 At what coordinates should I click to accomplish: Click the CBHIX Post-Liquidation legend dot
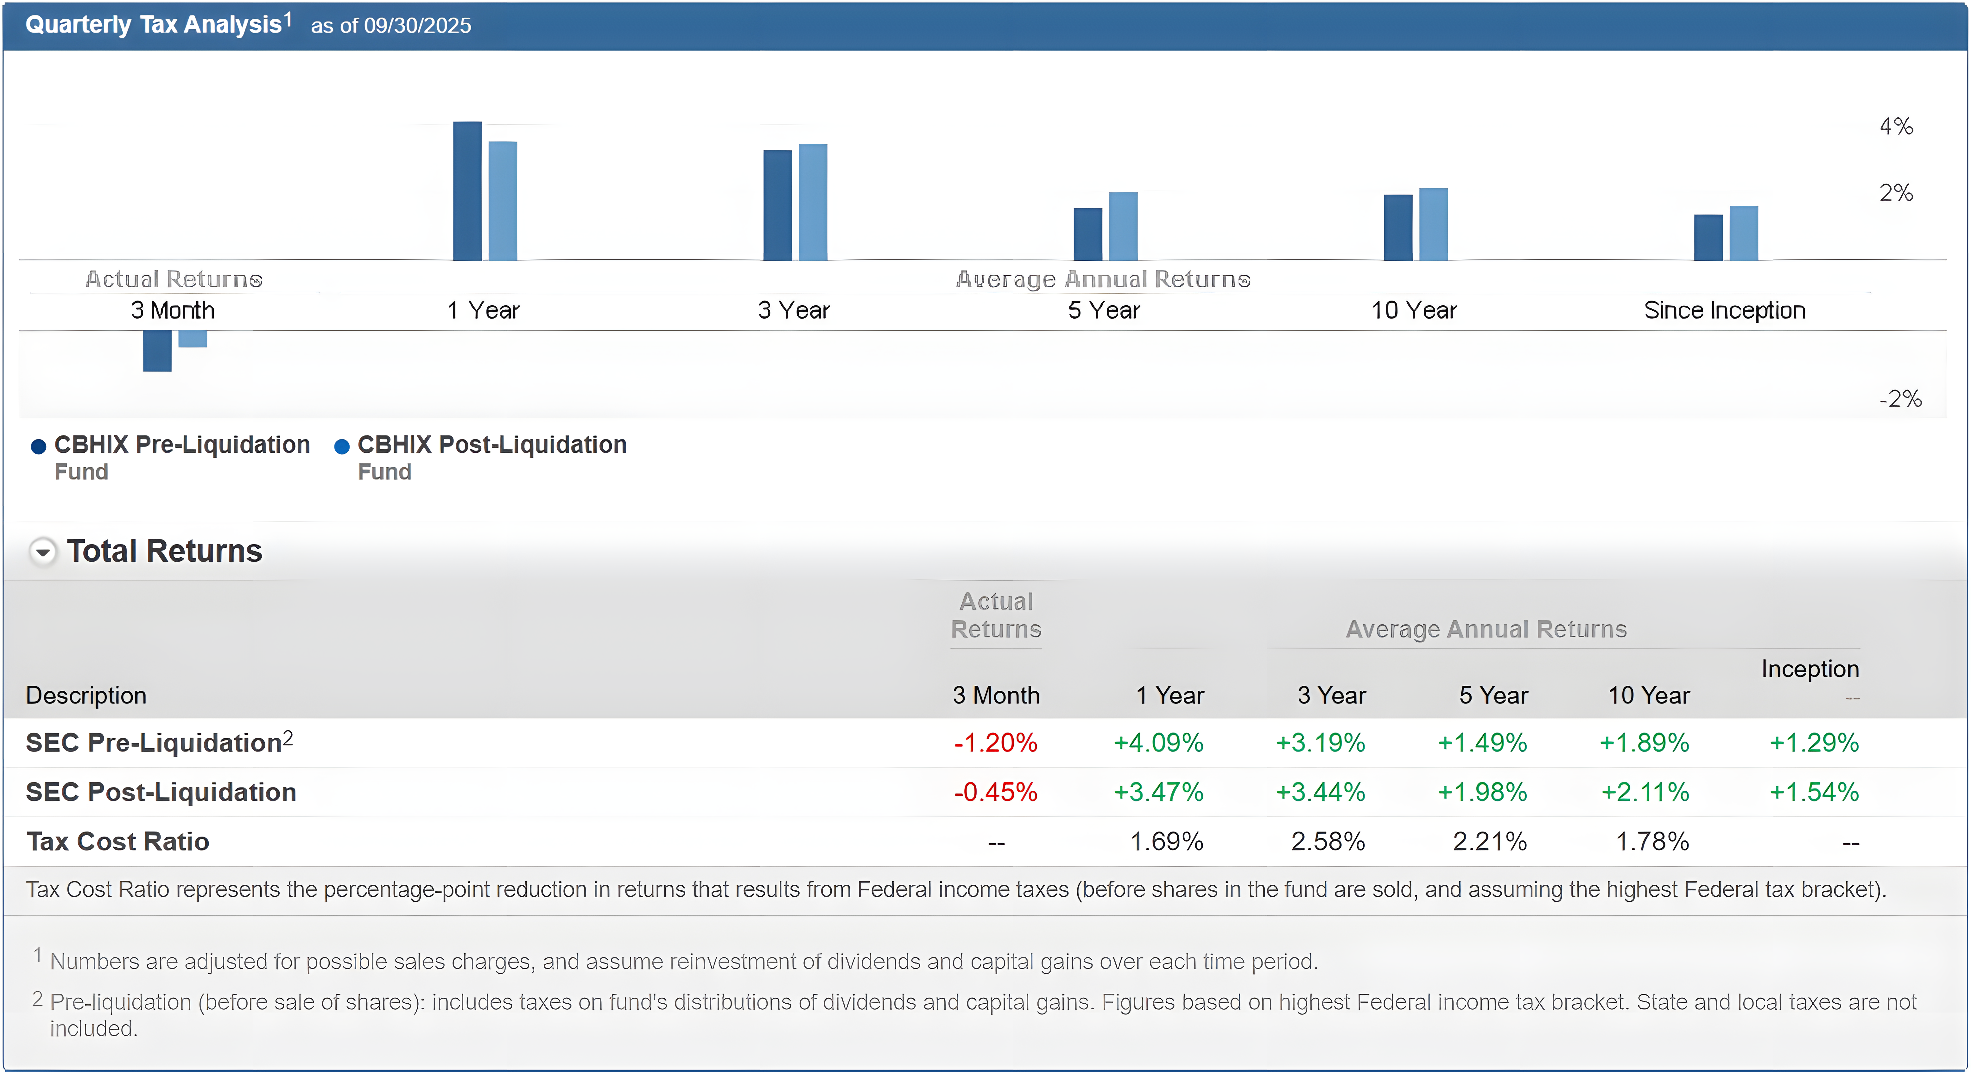(342, 446)
